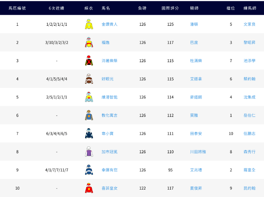264x197 pixels.
Task: Open trainer 文家良 page
Action: tap(249, 24)
